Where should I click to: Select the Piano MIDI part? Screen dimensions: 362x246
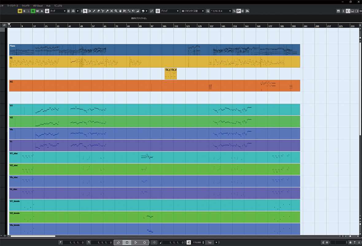pos(154,50)
